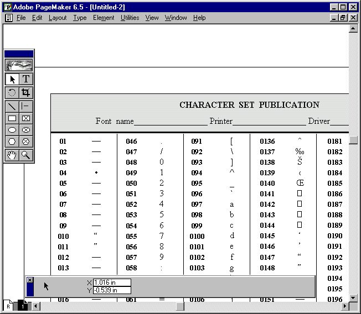Click the pointer icon in Control palette

click(46, 286)
